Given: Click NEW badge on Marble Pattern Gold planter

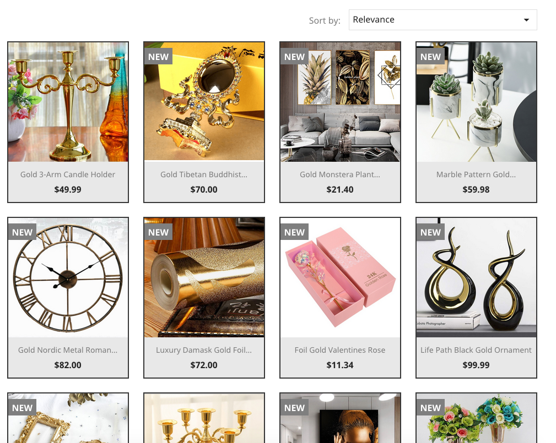Looking at the screenshot, I should point(430,56).
